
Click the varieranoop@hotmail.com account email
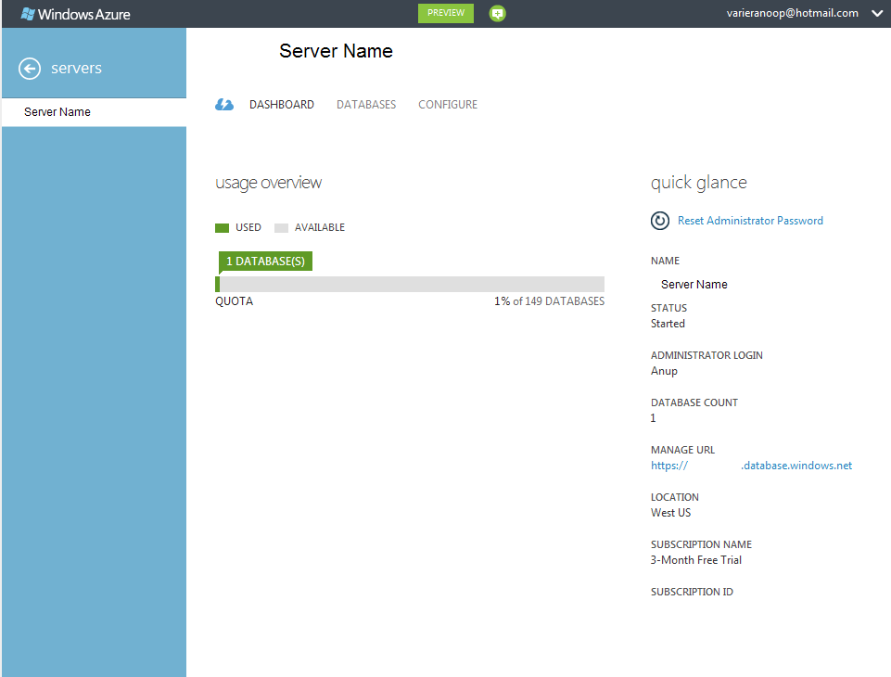click(x=792, y=13)
